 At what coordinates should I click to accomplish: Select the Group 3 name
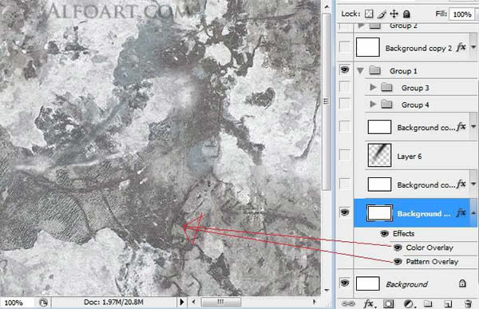415,88
